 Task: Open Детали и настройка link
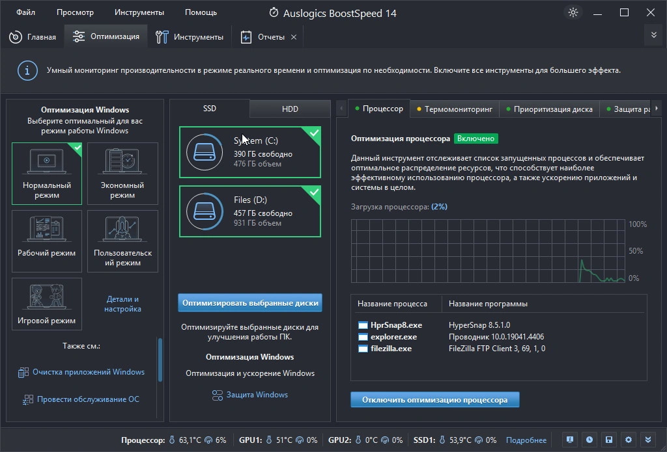click(x=122, y=304)
